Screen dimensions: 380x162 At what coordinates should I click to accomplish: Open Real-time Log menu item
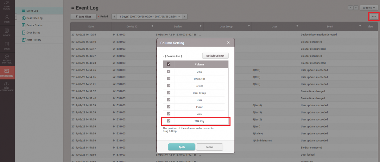click(x=34, y=18)
